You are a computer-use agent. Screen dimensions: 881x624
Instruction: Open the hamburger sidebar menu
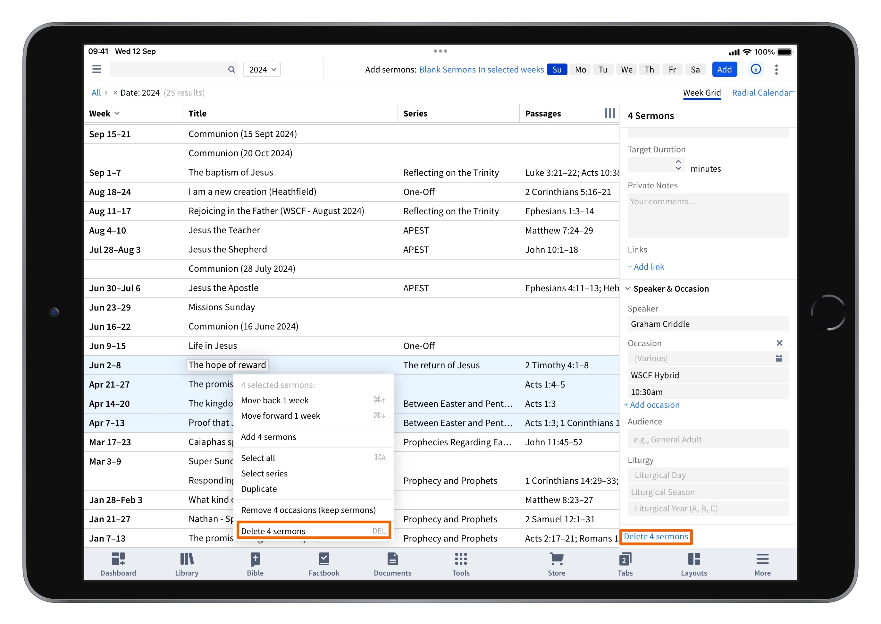tap(97, 70)
